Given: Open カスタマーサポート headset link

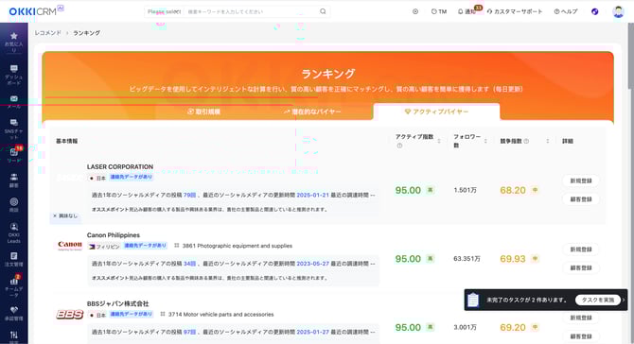Looking at the screenshot, I should point(515,11).
